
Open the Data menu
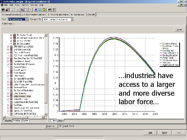17,5
